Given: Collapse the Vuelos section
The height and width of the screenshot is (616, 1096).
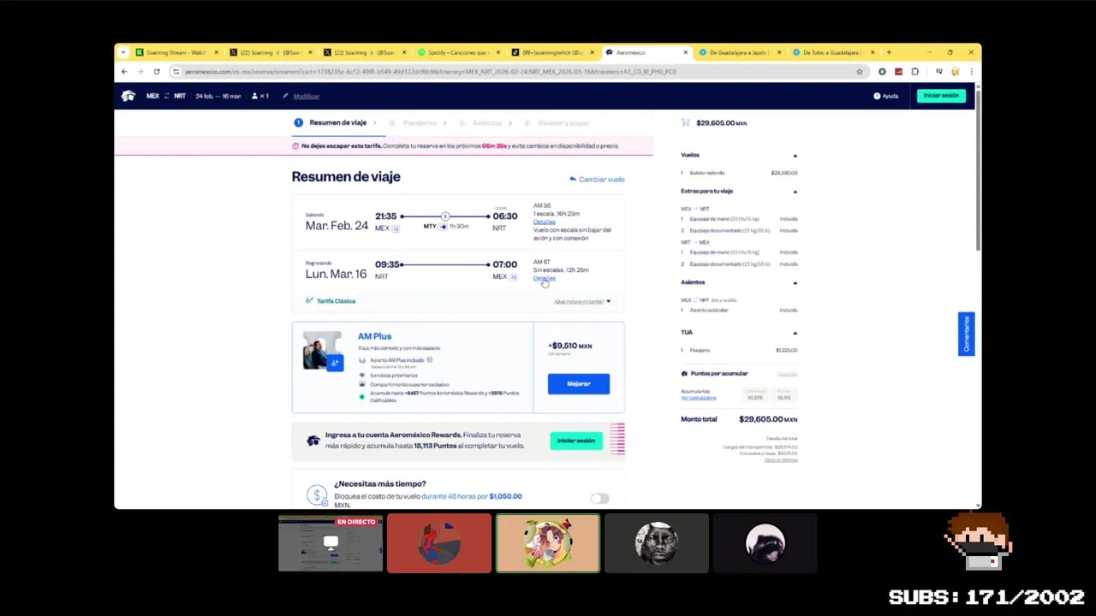Looking at the screenshot, I should 795,156.
